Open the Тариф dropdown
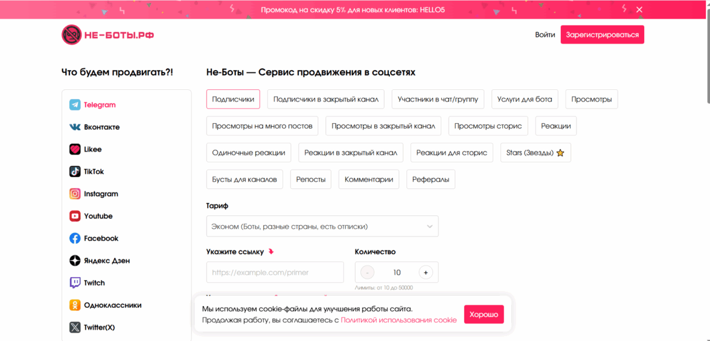The width and height of the screenshot is (710, 341). click(322, 226)
